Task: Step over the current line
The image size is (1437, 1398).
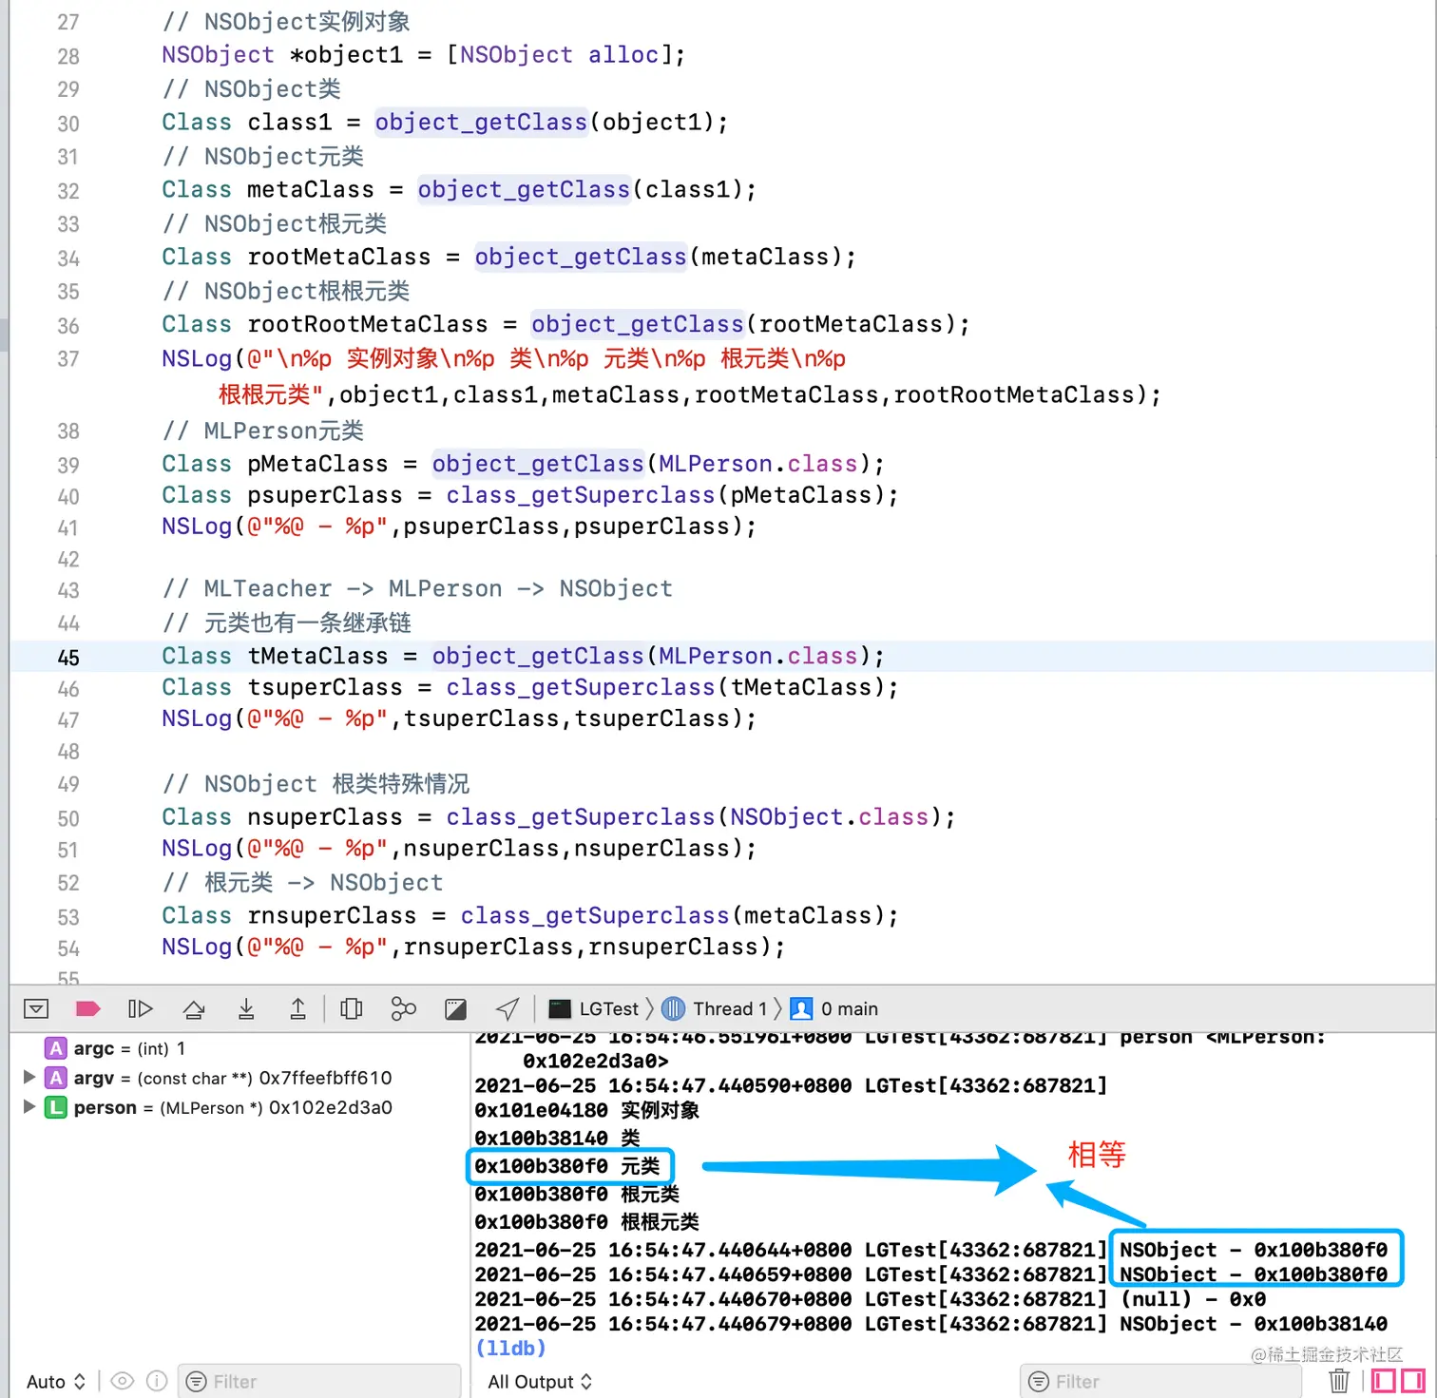Action: click(194, 1008)
